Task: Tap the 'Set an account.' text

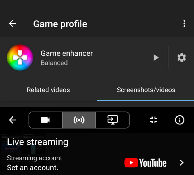Action: pos(32,168)
